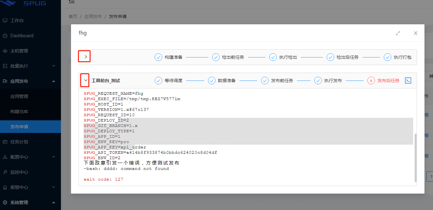Click the SPUG logo
The image size is (433, 210).
pyautogui.click(x=23, y=3)
